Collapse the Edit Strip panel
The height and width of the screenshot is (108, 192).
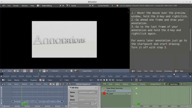pyautogui.click(x=70, y=88)
